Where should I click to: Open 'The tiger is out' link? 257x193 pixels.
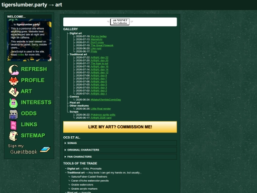coord(99,63)
